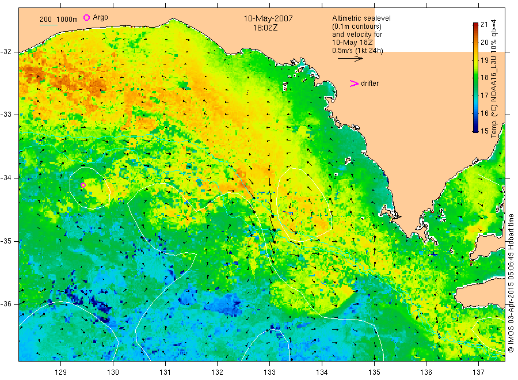This screenshot has width=518, height=380.
Task: Click the magenta drifter legend symbol
Action: pos(354,83)
